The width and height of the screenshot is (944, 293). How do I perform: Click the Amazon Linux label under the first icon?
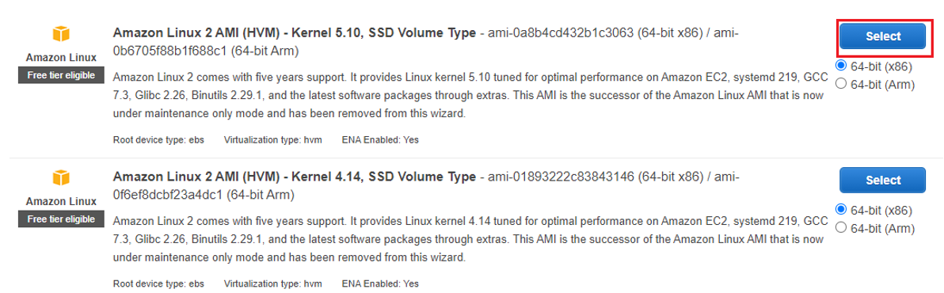point(62,58)
